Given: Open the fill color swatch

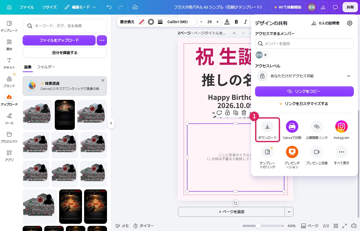Looking at the screenshot, I should pyautogui.click(x=142, y=22).
